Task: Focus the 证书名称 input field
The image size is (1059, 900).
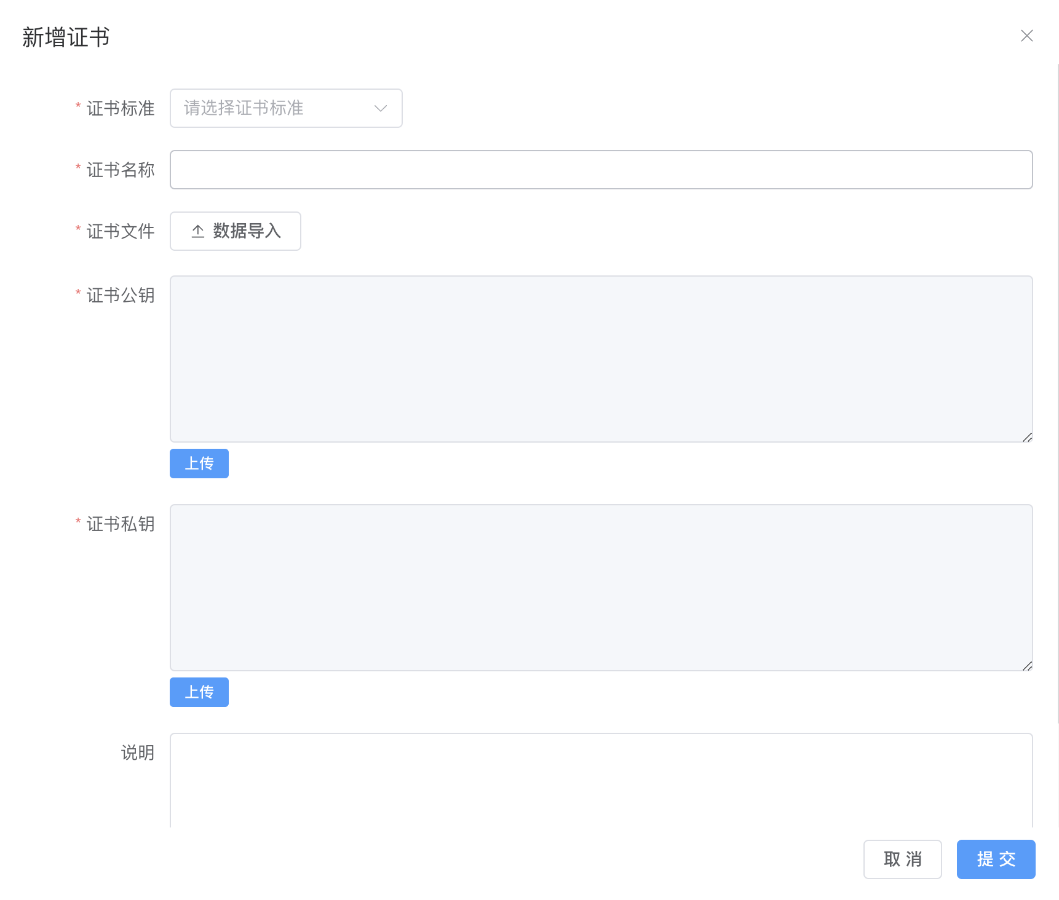Action: (x=601, y=170)
